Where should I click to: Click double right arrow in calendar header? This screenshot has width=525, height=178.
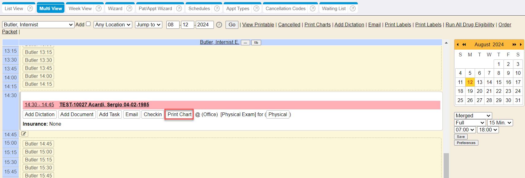point(514,44)
